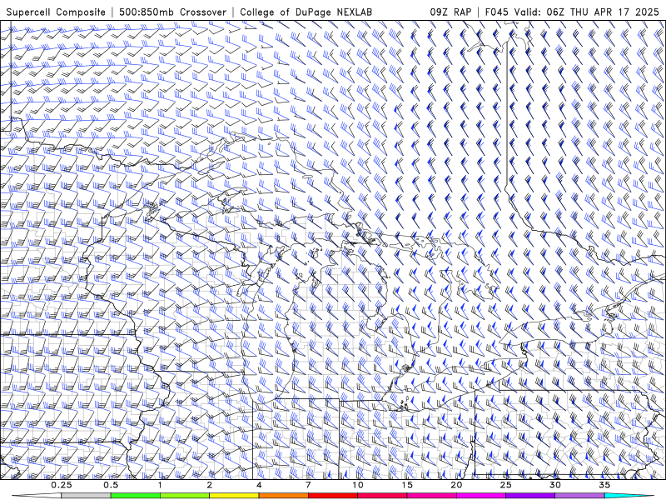Image resolution: width=666 pixels, height=500 pixels.
Task: Select the gray colorbar segment between 0.25 and 0.5
Action: [x=87, y=496]
